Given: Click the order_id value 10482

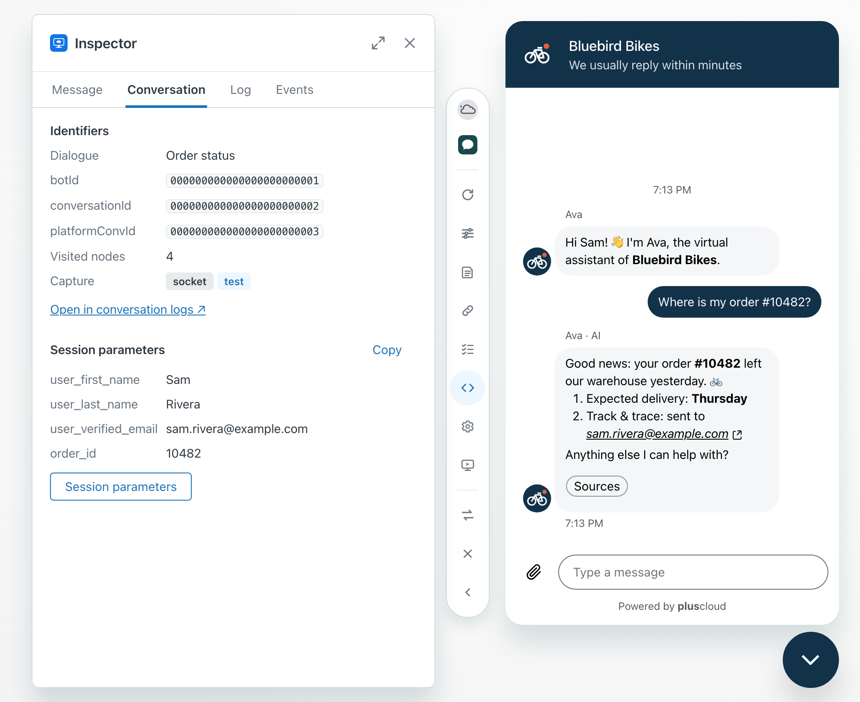Looking at the screenshot, I should pos(183,453).
